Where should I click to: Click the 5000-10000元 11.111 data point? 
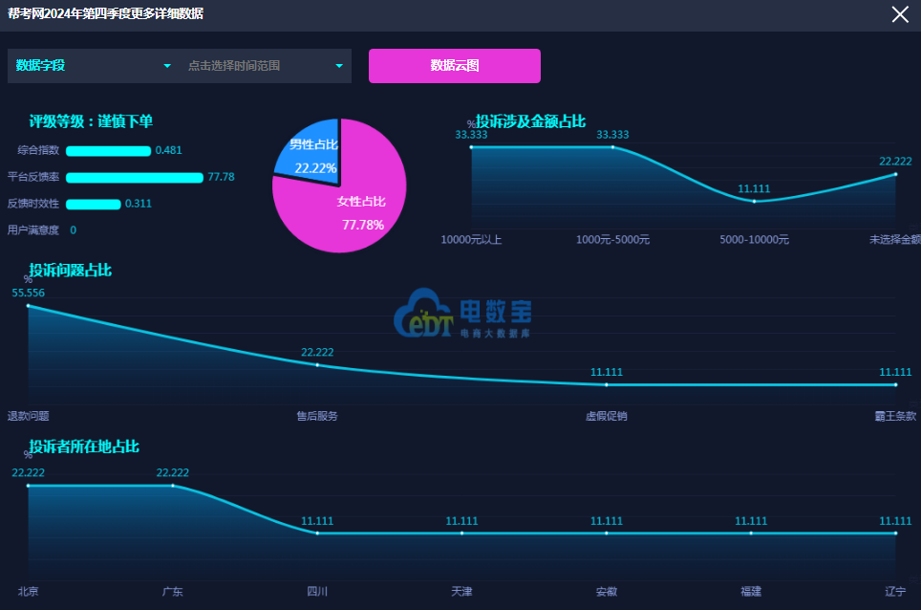pos(754,201)
